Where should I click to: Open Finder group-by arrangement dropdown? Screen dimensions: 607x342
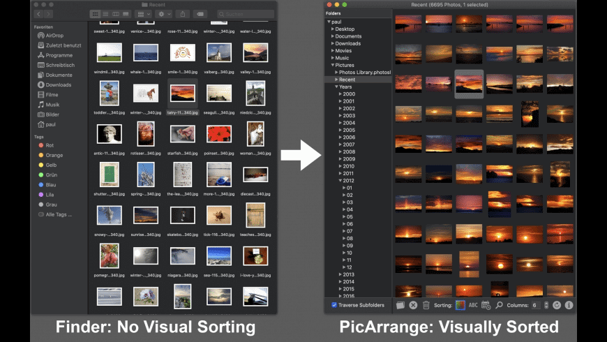pos(144,14)
